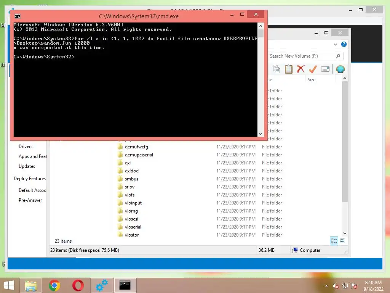Select the vioinput folder
Image resolution: width=390 pixels, height=293 pixels.
pyautogui.click(x=133, y=203)
